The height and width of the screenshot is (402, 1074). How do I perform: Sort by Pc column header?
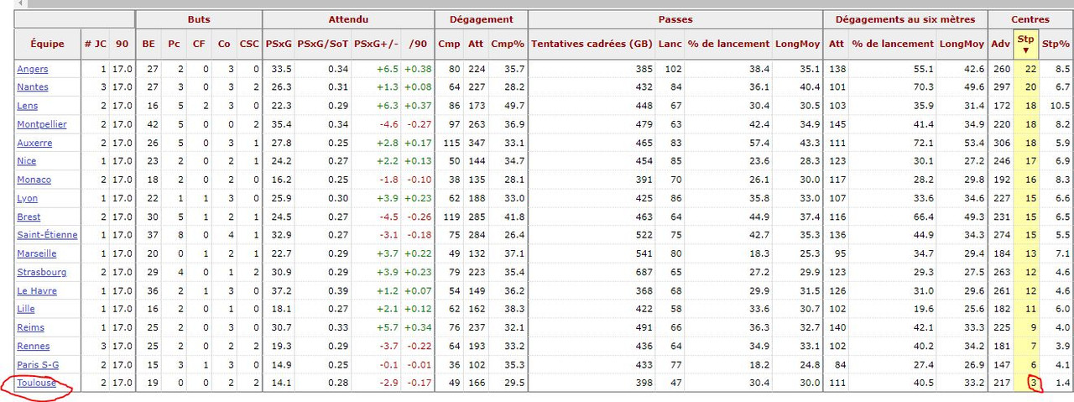pyautogui.click(x=174, y=44)
